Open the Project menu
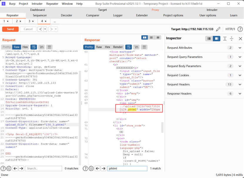The image size is (244, 178). click(24, 4)
